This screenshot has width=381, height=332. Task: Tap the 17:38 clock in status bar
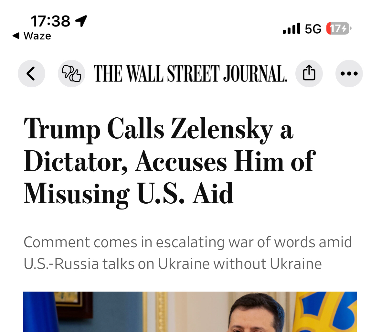tap(50, 21)
